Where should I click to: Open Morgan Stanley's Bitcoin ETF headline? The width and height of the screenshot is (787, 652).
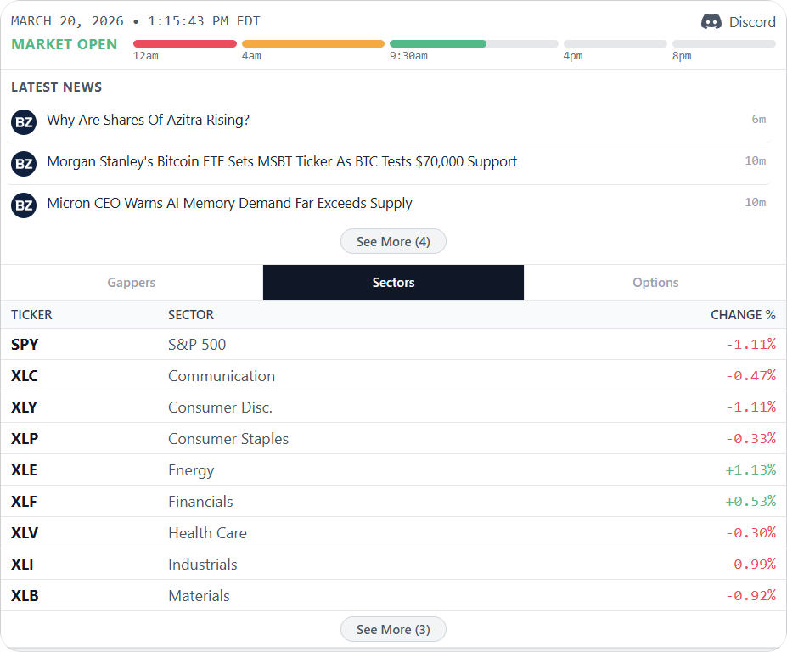(282, 161)
